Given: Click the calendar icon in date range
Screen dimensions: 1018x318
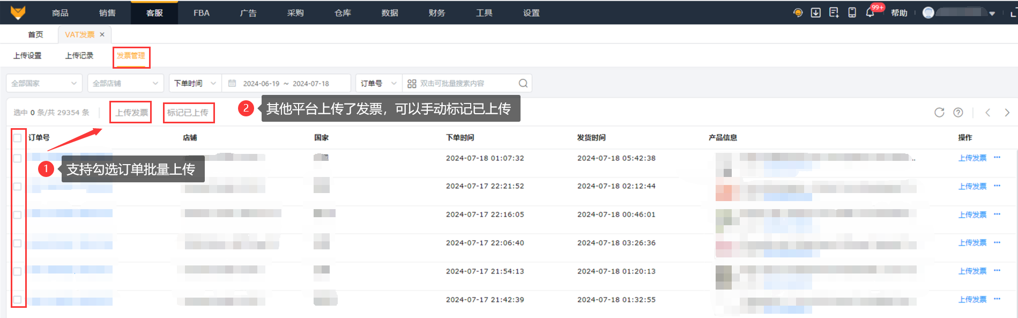Looking at the screenshot, I should point(232,83).
